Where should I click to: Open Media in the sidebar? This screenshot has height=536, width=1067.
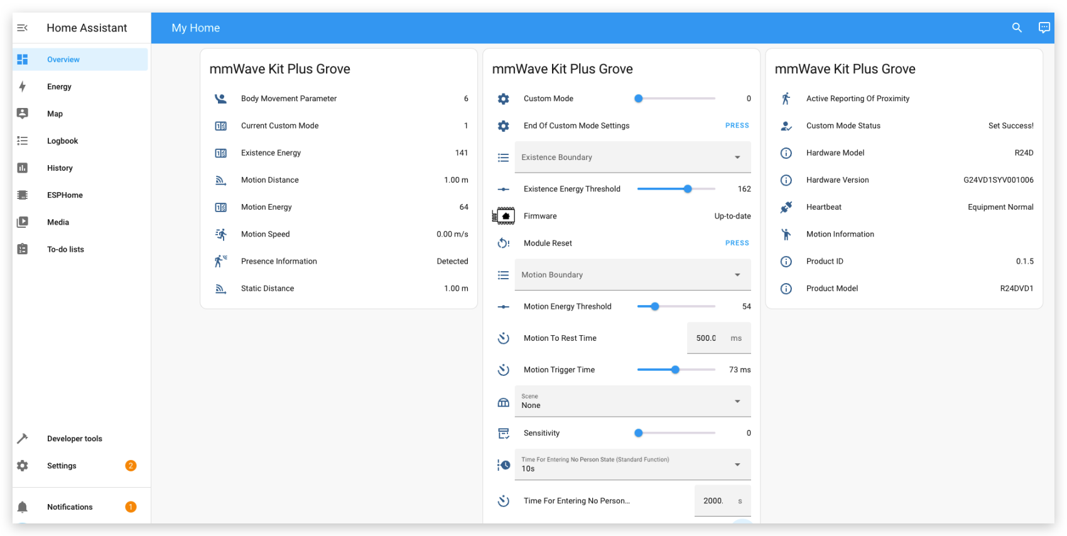pos(80,222)
